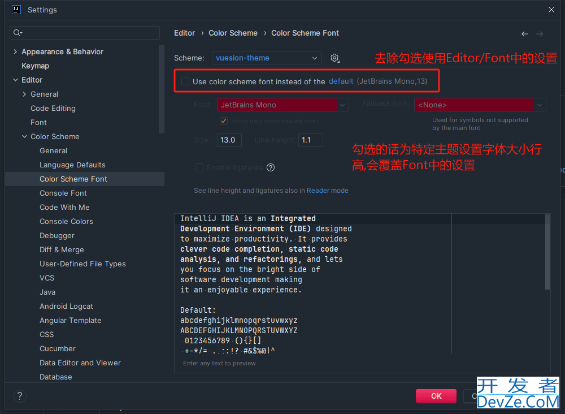Screen dimensions: 565x414
Task: Expand the General node under Editor
Action: [24, 94]
